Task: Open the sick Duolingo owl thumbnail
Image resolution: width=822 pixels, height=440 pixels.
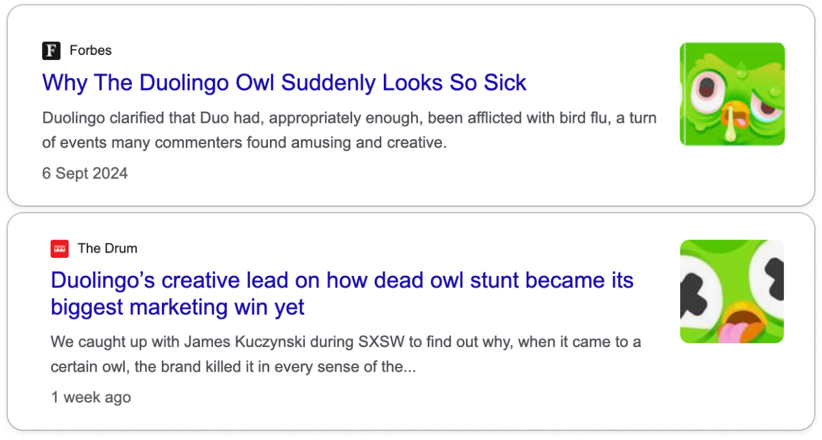Action: click(x=732, y=94)
